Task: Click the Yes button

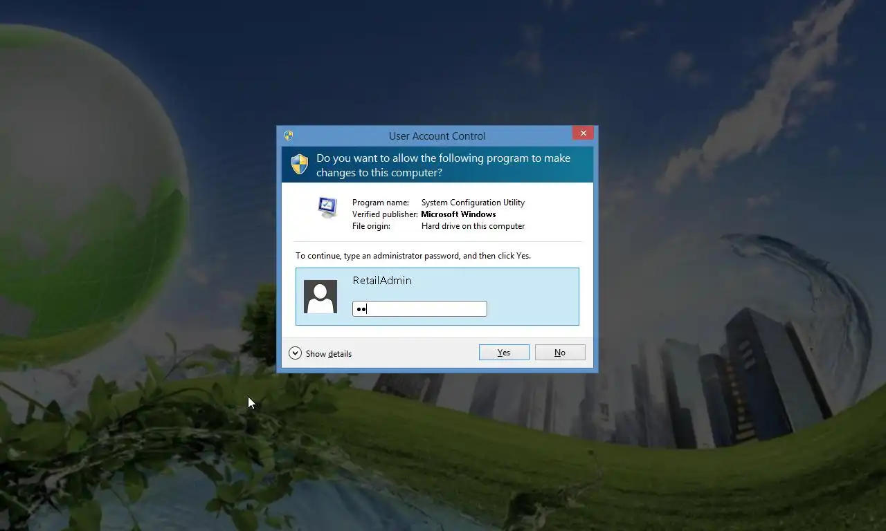Action: [504, 353]
